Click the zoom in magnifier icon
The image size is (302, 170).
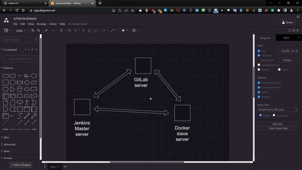[x=33, y=30]
